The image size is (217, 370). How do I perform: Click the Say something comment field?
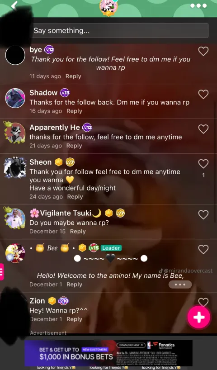point(121,30)
